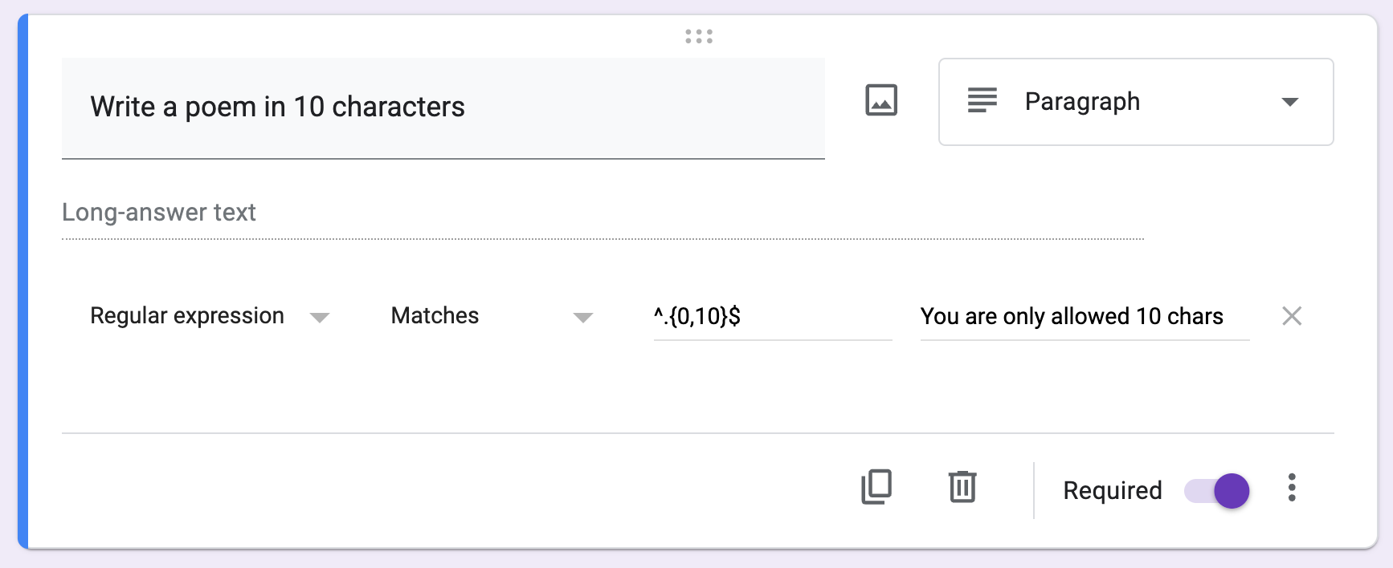Open the 'Matches' condition dropdown

pos(435,316)
